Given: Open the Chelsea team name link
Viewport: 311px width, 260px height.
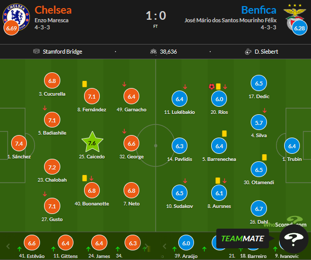Looking at the screenshot, I should tap(53, 10).
